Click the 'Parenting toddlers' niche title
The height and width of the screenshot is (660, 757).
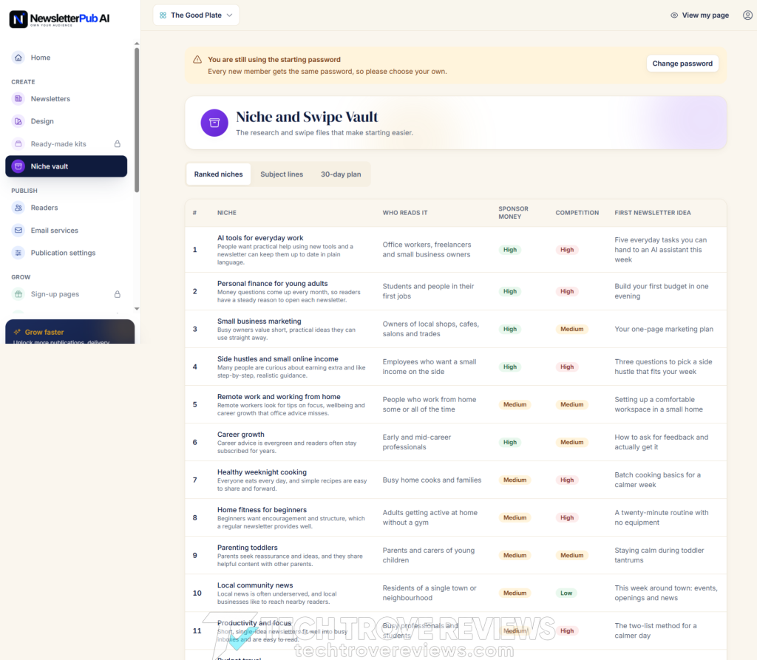[247, 548]
